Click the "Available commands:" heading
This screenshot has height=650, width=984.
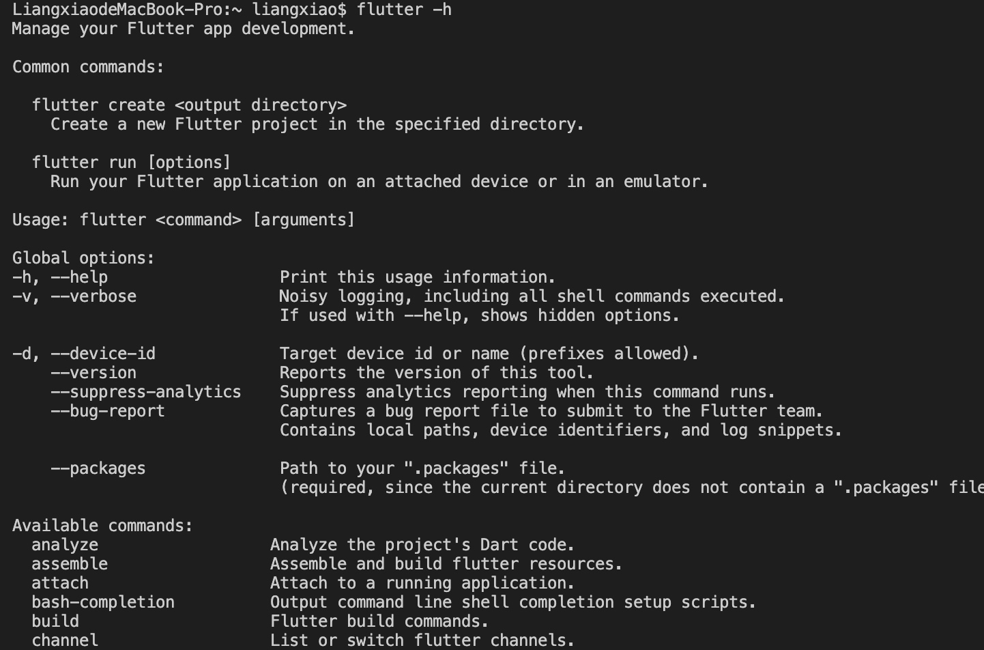(x=102, y=526)
